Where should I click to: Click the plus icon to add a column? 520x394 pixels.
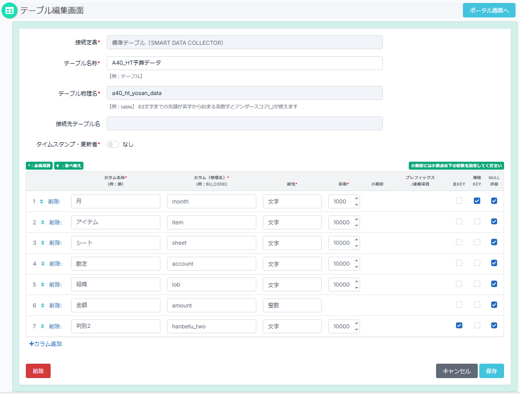point(32,343)
